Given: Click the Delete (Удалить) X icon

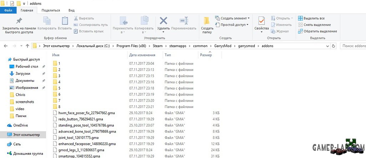Looking at the screenshot, I should [163, 21].
